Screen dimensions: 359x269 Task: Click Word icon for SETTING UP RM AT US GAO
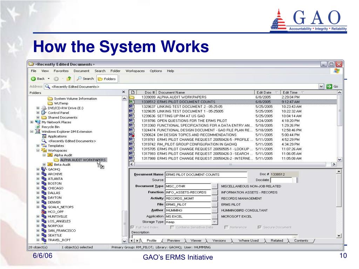131,116
